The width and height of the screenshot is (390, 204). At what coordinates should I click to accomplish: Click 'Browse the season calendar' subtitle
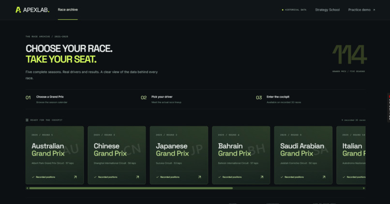pyautogui.click(x=52, y=102)
